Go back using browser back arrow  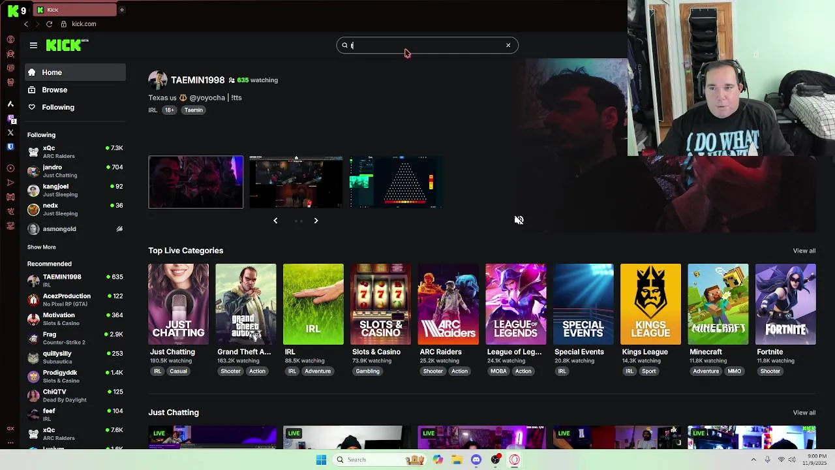(x=26, y=24)
